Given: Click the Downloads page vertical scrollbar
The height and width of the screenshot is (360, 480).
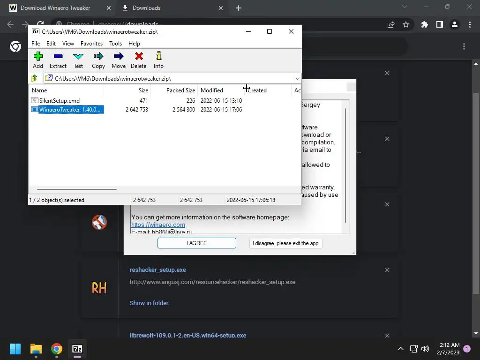Looking at the screenshot, I should click(x=476, y=193).
